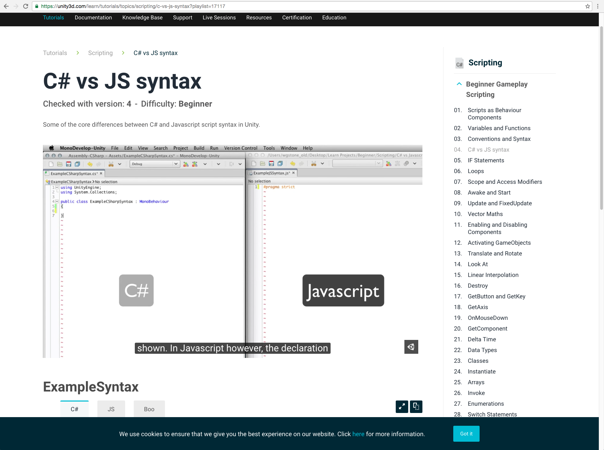Click the browser forward arrow
Screen dimensions: 604x450
(x=16, y=6)
